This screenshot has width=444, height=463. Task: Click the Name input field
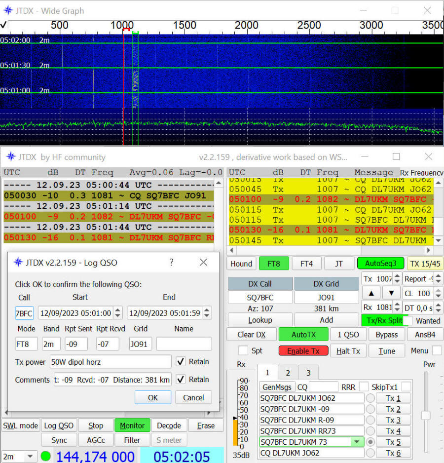click(184, 344)
